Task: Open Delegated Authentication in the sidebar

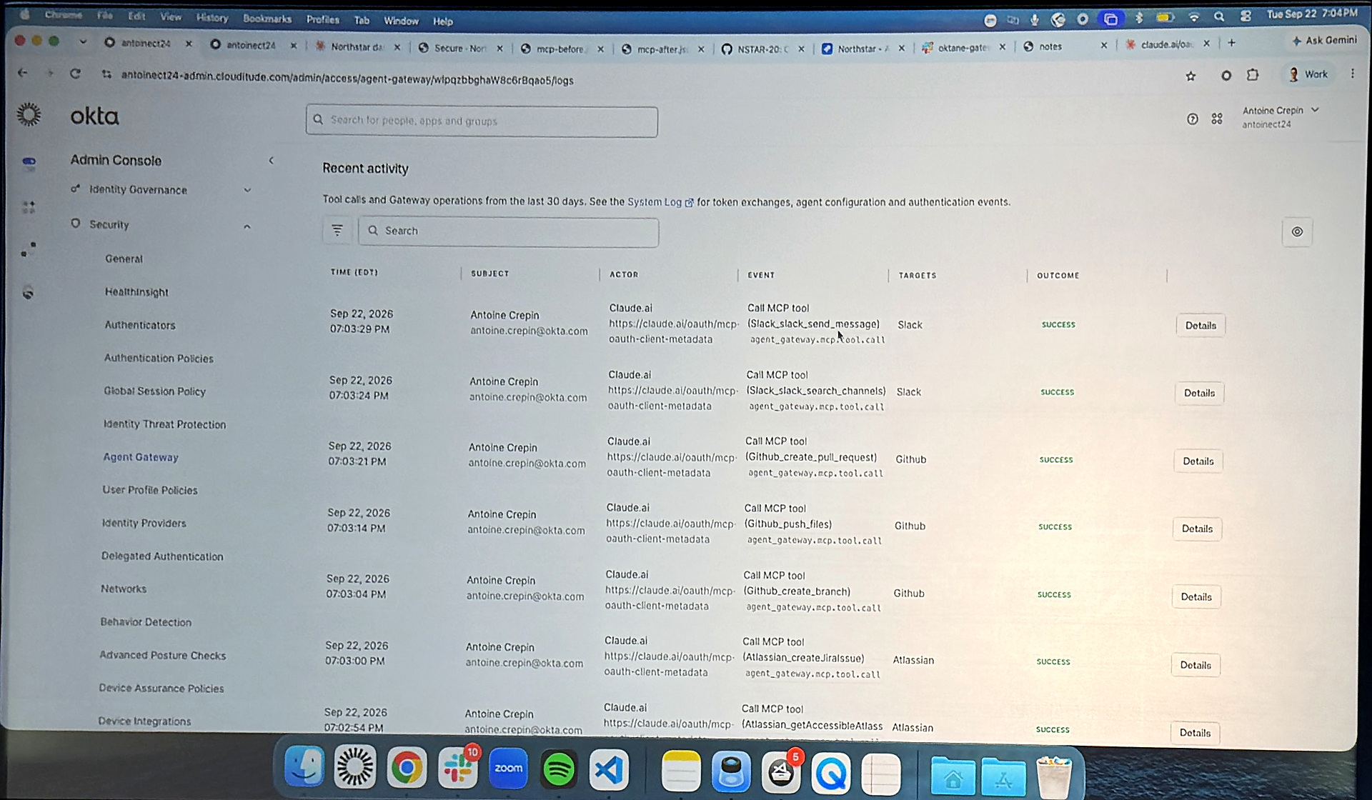Action: click(162, 556)
